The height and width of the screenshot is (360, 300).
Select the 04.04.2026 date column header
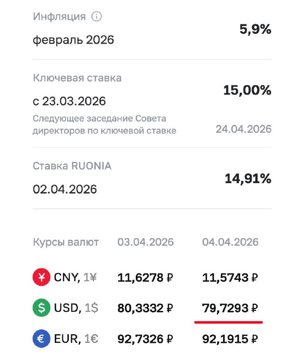pos(230,242)
